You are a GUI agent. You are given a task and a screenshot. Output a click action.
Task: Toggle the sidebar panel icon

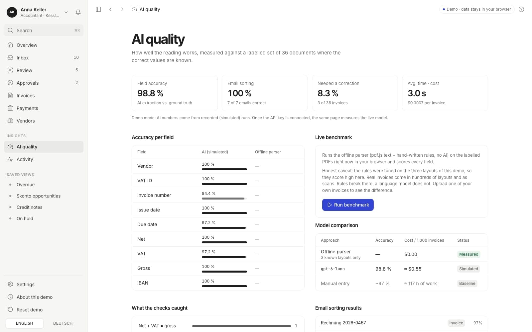point(98,9)
